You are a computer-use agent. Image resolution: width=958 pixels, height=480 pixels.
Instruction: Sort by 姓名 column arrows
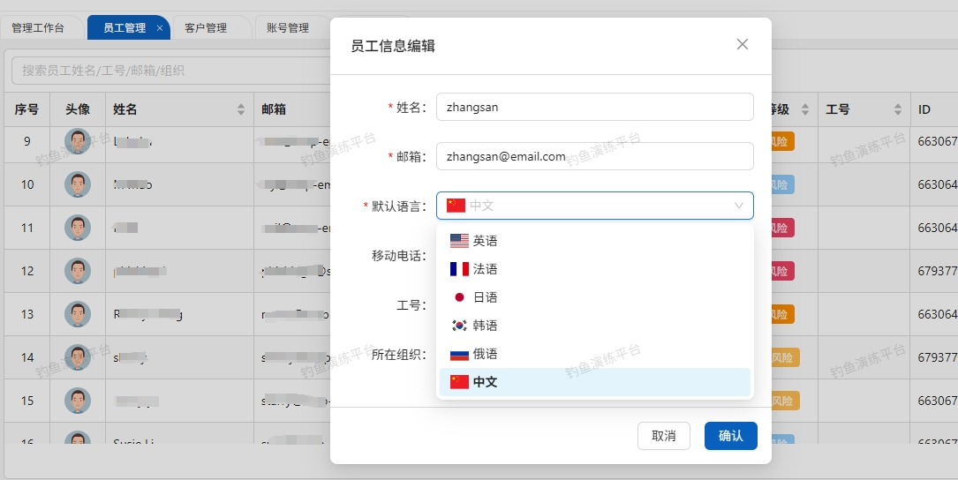point(241,110)
